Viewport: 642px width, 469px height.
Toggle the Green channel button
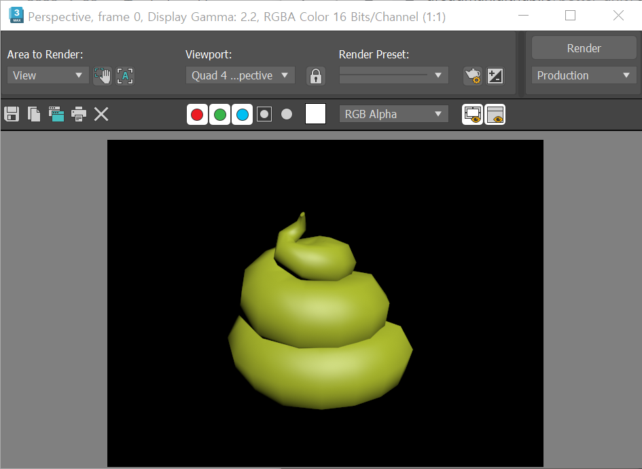tap(220, 115)
